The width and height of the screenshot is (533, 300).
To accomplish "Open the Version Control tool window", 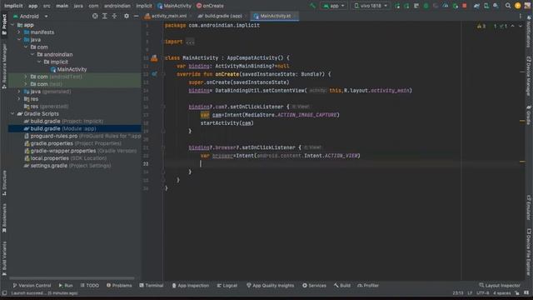I will [x=32, y=285].
